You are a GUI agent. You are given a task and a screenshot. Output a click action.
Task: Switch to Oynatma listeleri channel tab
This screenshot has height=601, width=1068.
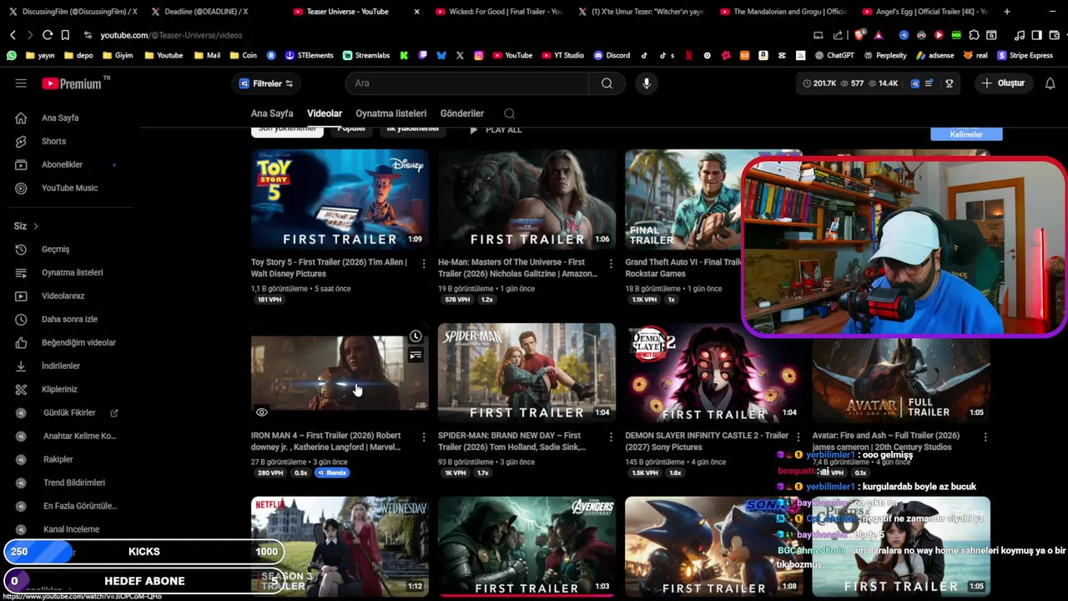click(x=390, y=114)
